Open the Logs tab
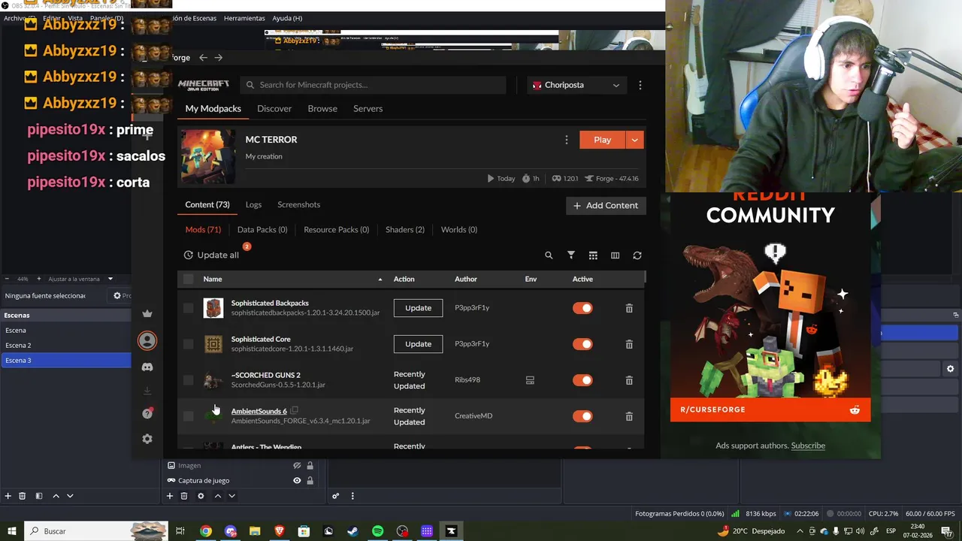Image resolution: width=962 pixels, height=541 pixels. [x=253, y=204]
